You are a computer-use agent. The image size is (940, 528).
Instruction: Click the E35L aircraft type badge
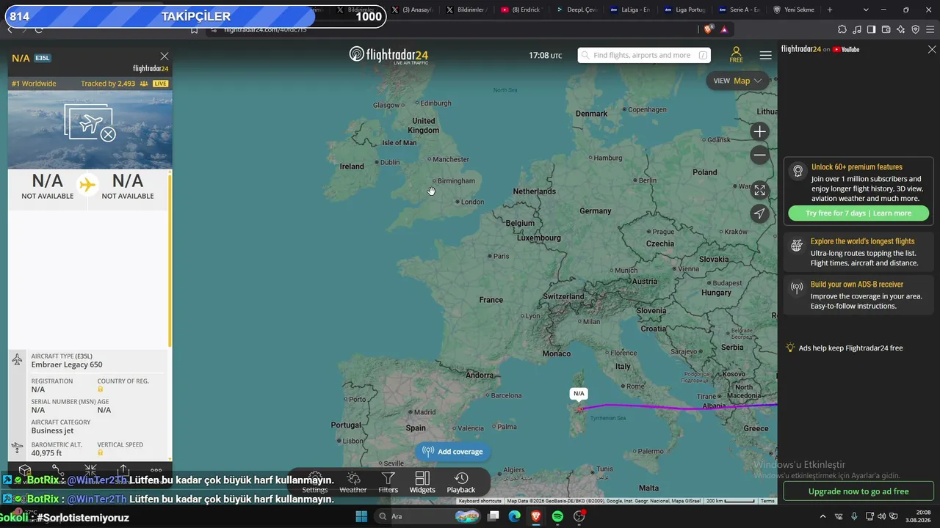[43, 58]
